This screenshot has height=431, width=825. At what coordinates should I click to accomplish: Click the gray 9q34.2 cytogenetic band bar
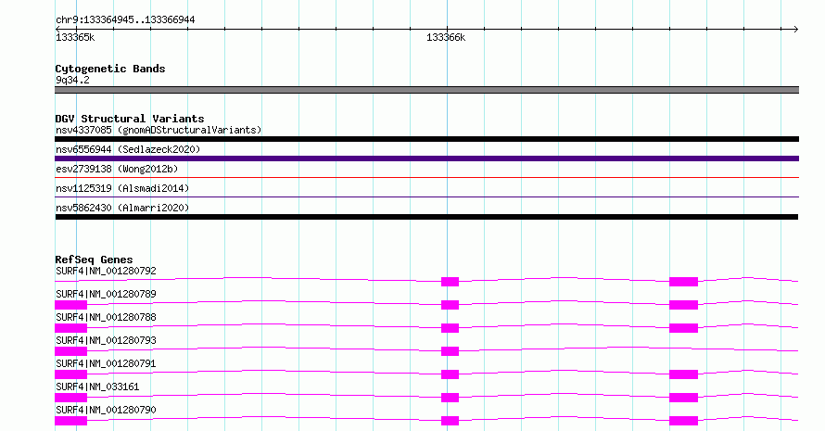(426, 90)
